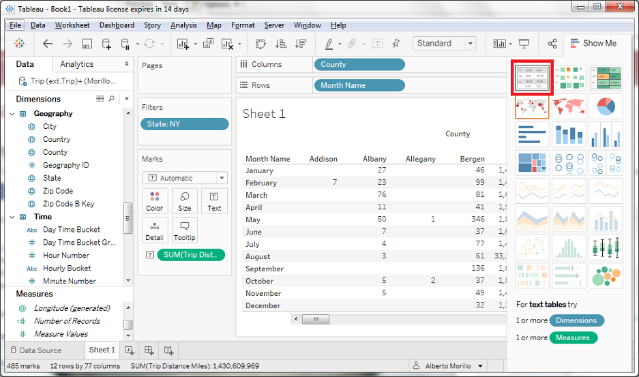Click the New Data Source icon
Screen dimensions: 639x377
point(106,44)
